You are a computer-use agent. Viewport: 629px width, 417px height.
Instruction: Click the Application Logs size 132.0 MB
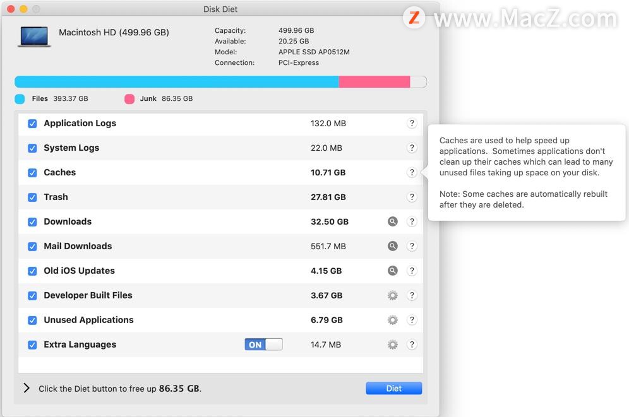coord(328,124)
